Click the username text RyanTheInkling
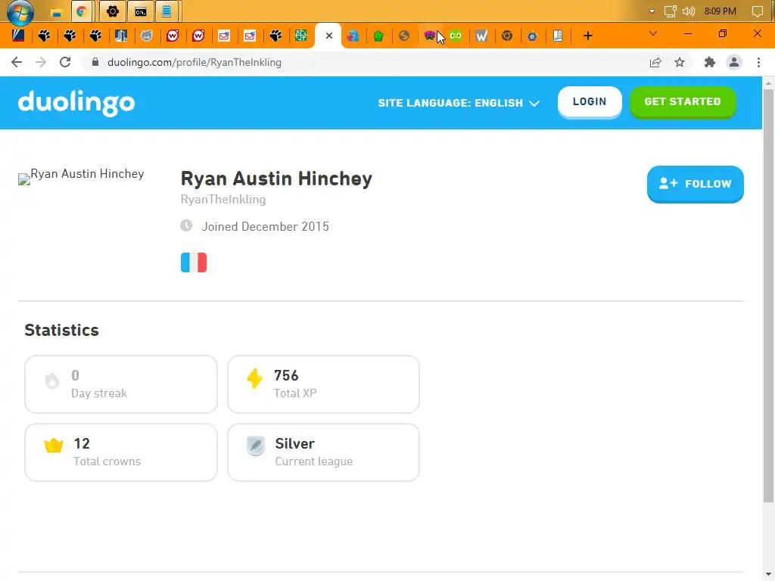Image resolution: width=775 pixels, height=581 pixels. [x=223, y=200]
